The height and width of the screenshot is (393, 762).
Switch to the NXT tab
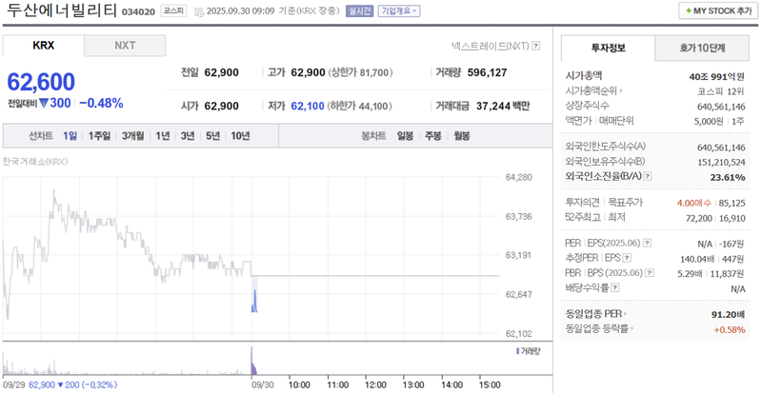pos(125,46)
